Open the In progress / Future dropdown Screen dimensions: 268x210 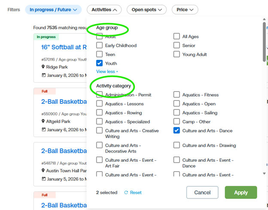(x=53, y=9)
